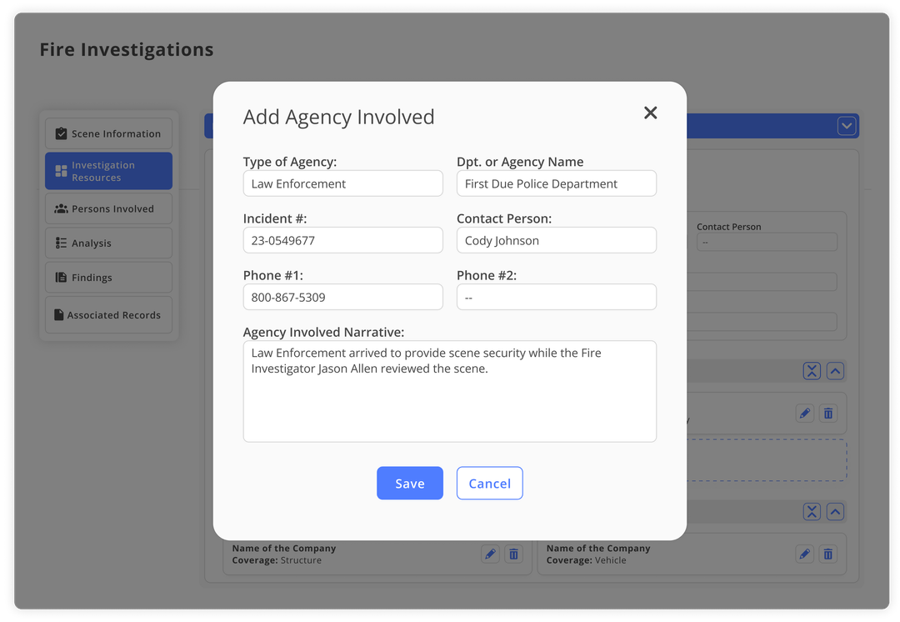Click the Associated Records document icon
Viewport: 900px width, 622px height.
[x=58, y=314]
